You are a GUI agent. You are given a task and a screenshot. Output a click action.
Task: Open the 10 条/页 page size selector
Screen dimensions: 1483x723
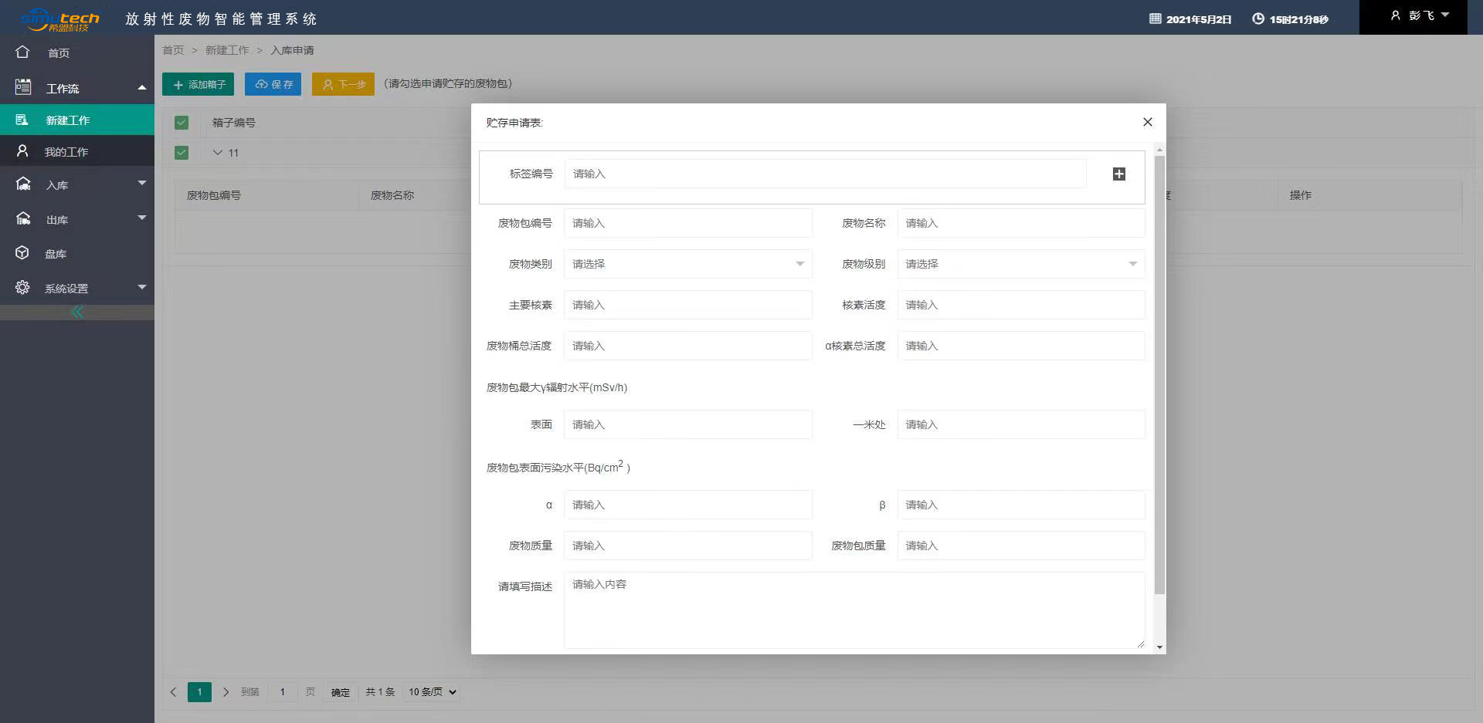coord(433,692)
